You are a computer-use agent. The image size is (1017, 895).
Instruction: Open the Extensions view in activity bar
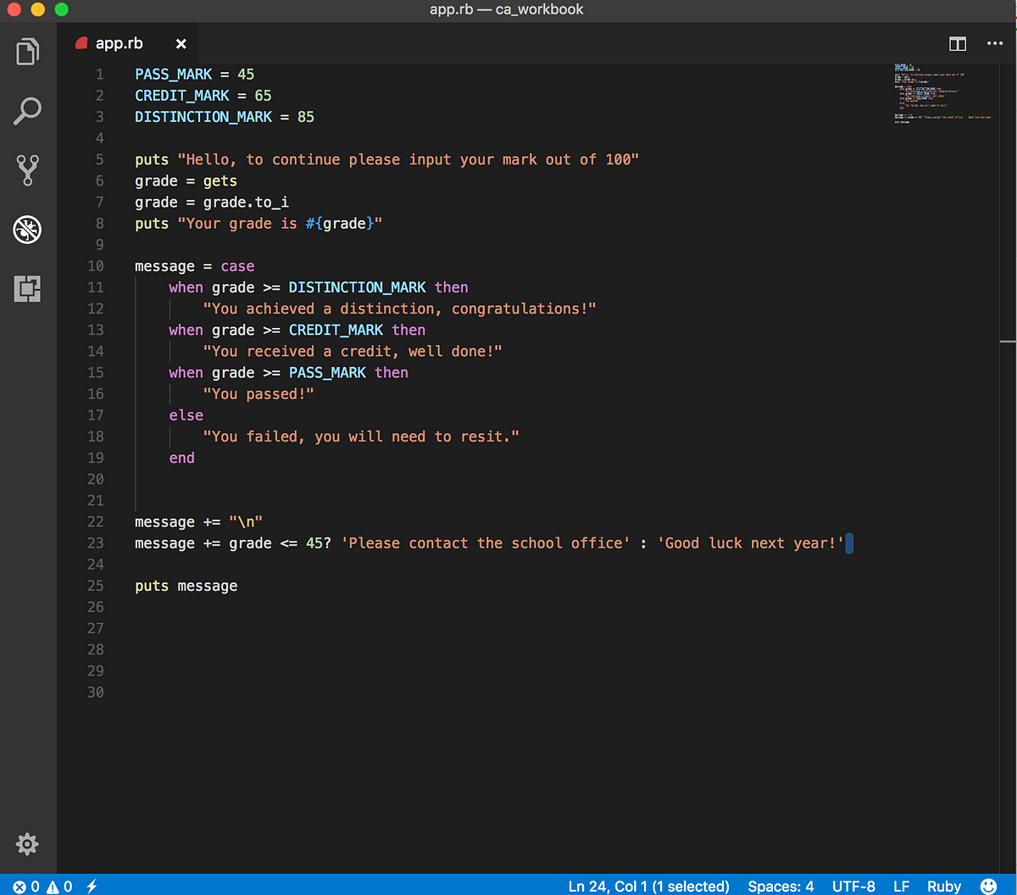click(28, 289)
